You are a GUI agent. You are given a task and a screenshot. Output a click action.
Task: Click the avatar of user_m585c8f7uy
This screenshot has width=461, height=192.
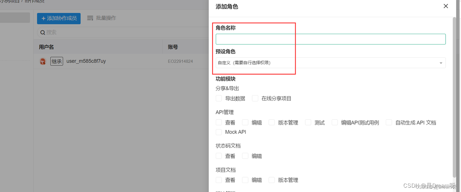pos(43,61)
